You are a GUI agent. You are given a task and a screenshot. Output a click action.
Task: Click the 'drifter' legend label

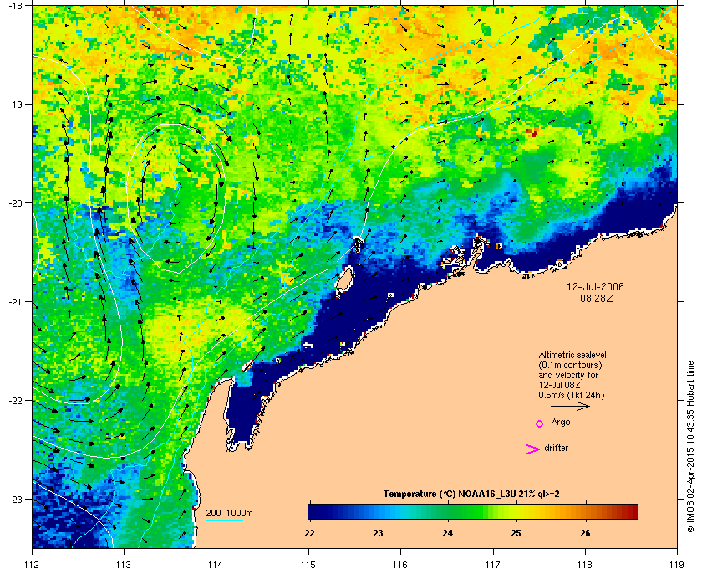pos(556,448)
